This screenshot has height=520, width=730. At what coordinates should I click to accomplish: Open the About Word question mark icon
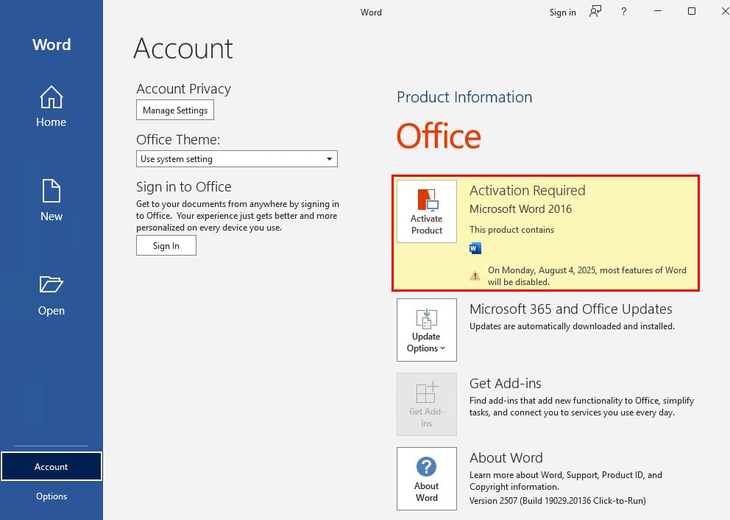[427, 466]
